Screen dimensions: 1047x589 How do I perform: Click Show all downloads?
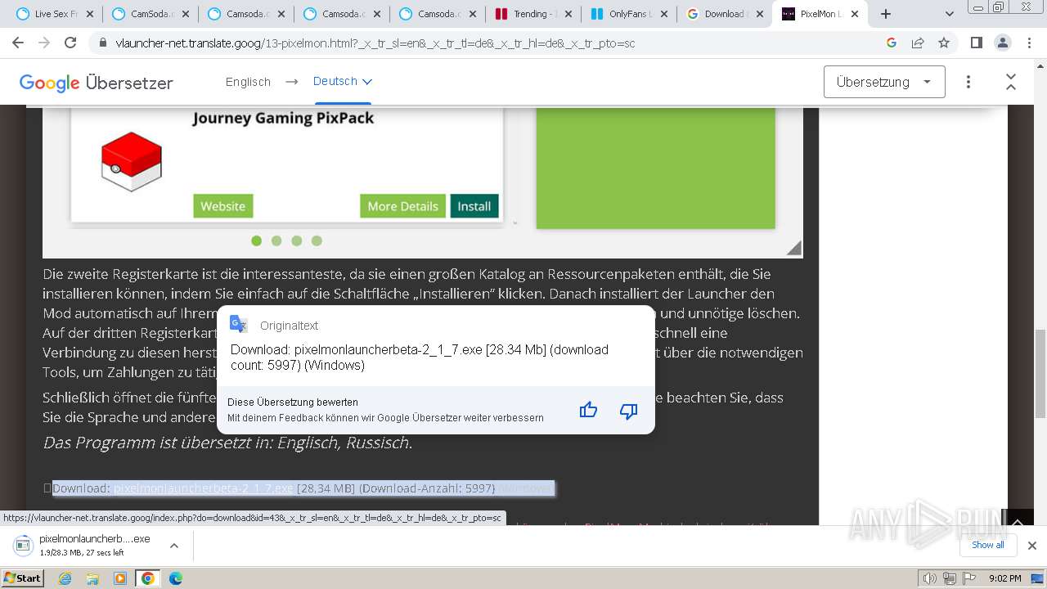[987, 545]
